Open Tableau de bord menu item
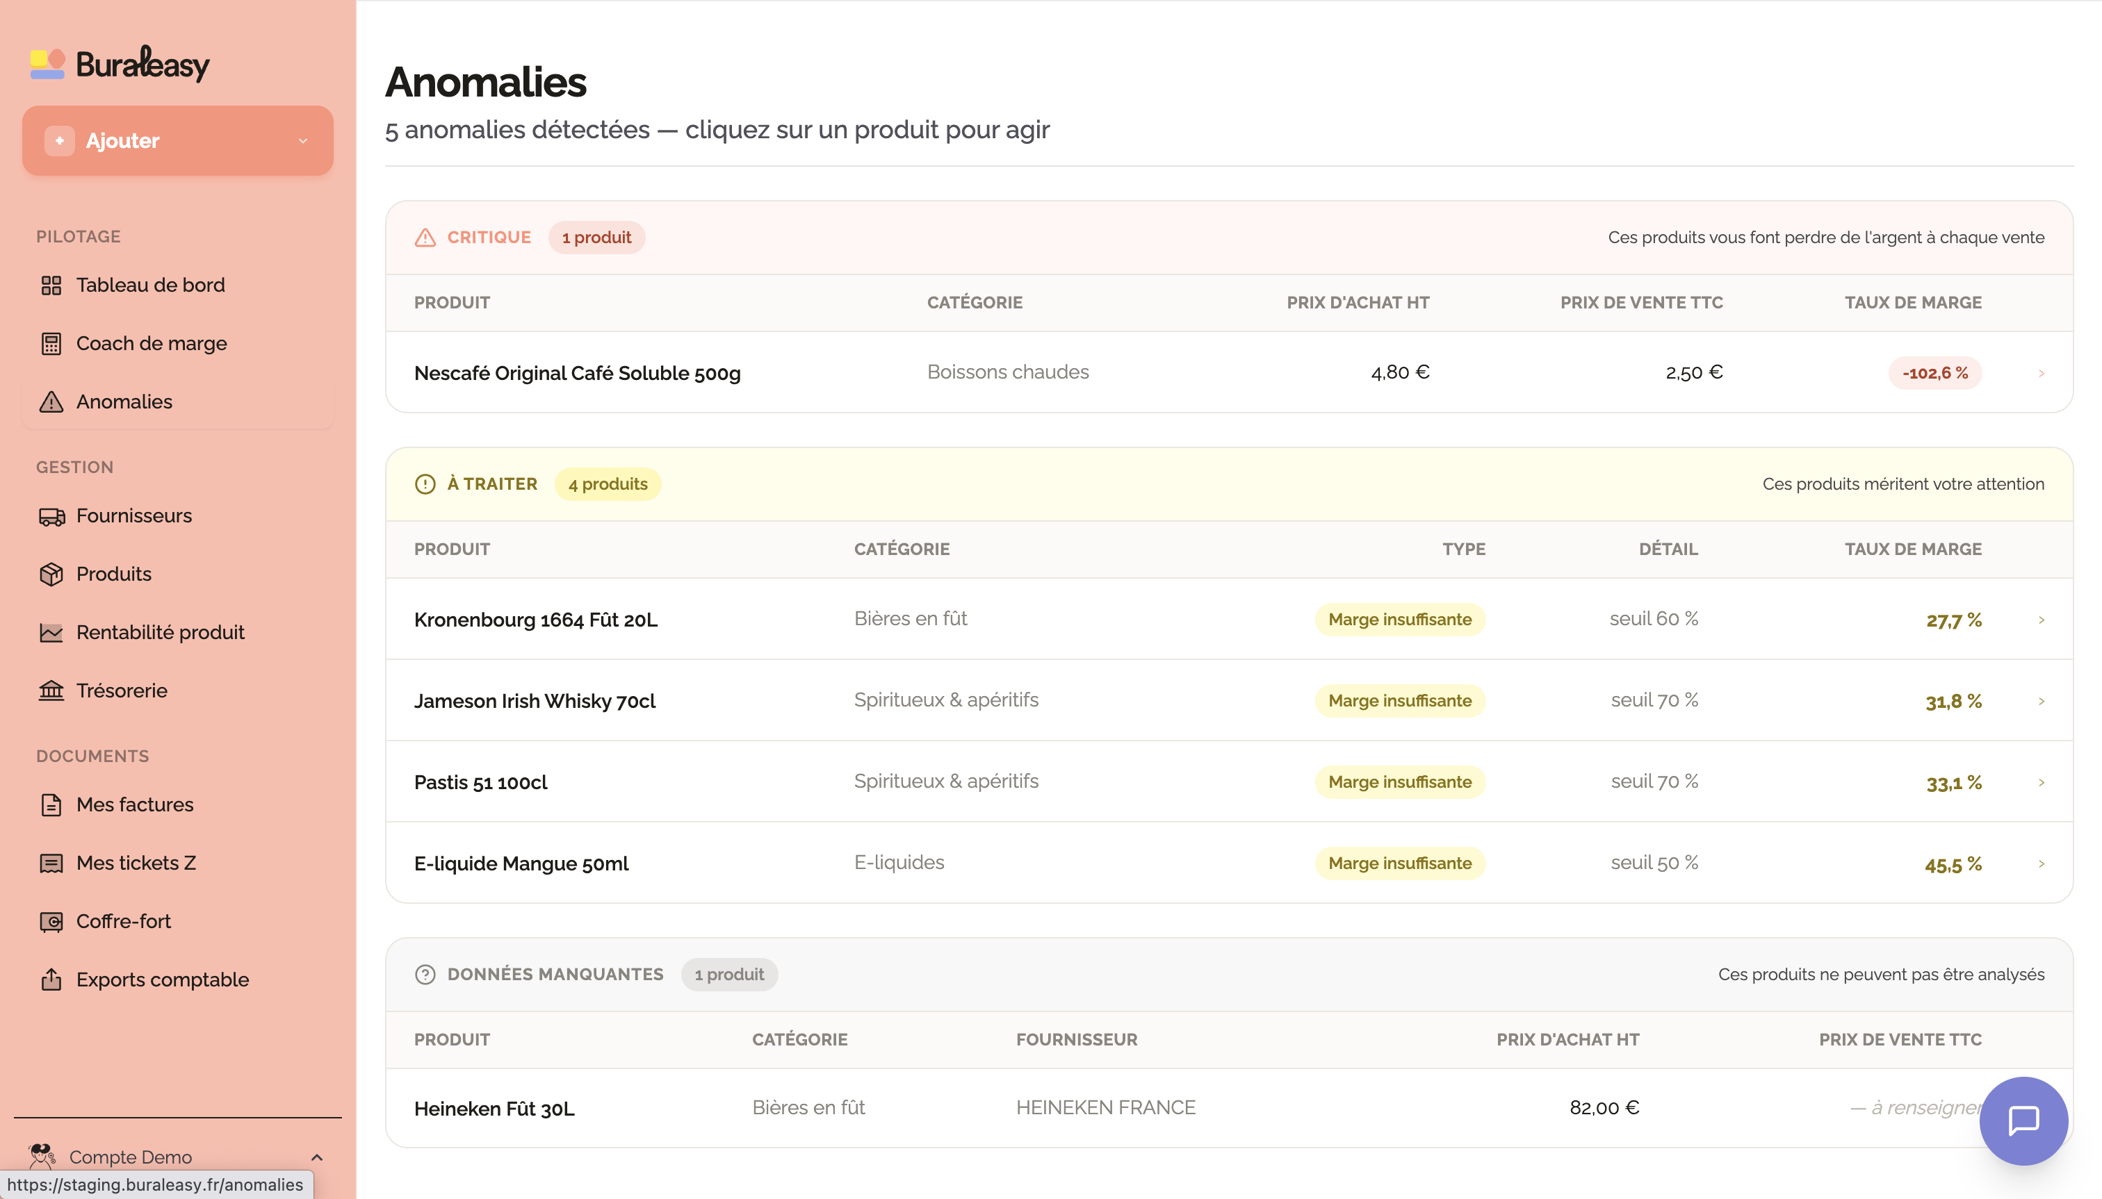The image size is (2102, 1199). tap(177, 285)
